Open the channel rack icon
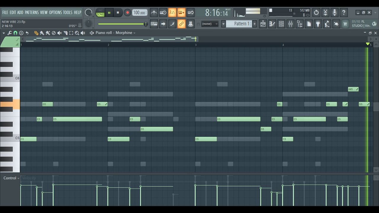Screen dimensions: 379x213 point(281,24)
